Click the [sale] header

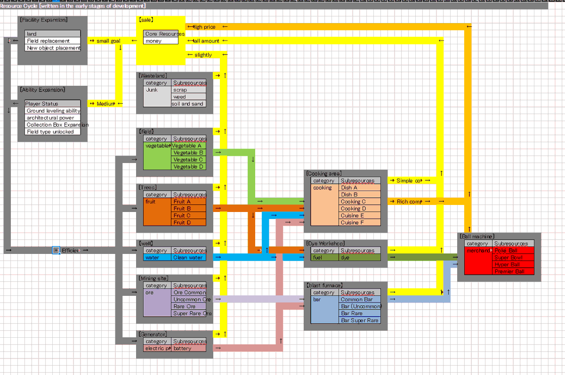coord(146,20)
